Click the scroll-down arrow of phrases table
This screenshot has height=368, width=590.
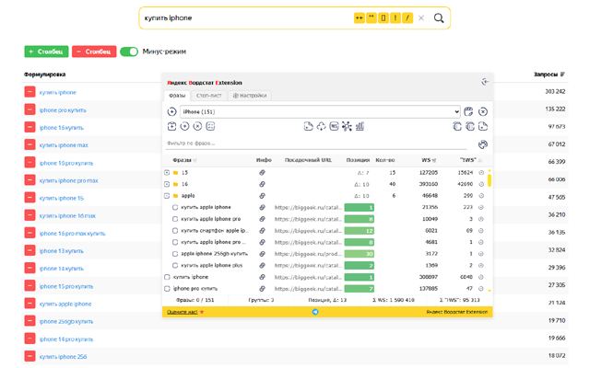pos(490,291)
